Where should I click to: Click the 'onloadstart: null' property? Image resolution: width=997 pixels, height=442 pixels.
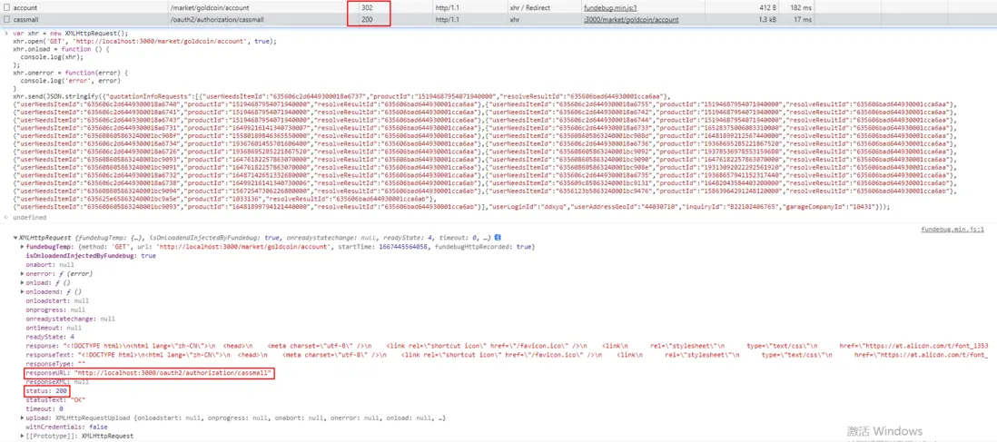point(56,300)
